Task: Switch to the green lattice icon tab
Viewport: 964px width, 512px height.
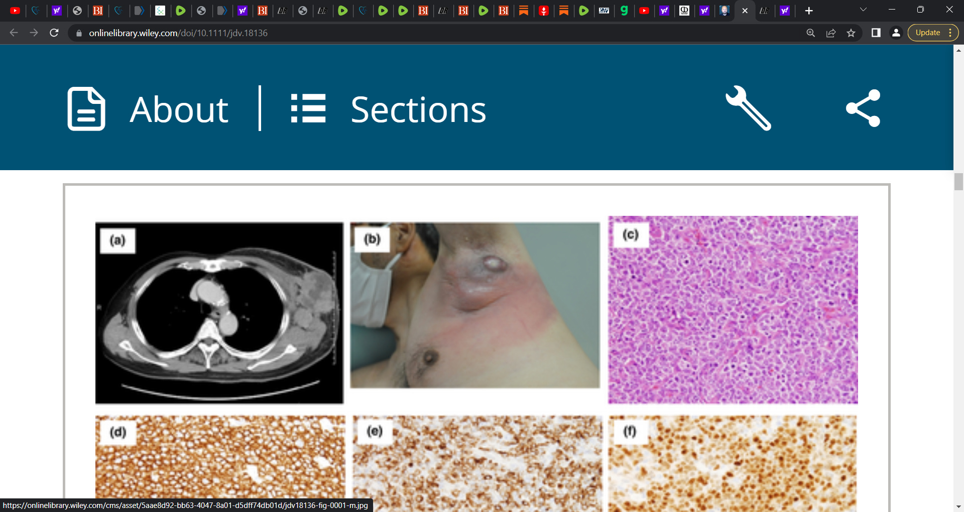Action: coord(160,11)
